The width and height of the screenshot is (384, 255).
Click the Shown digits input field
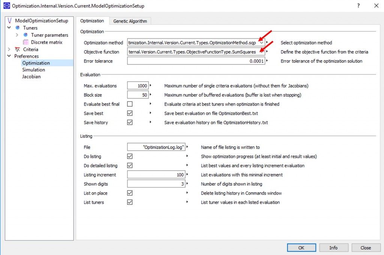tap(156, 184)
